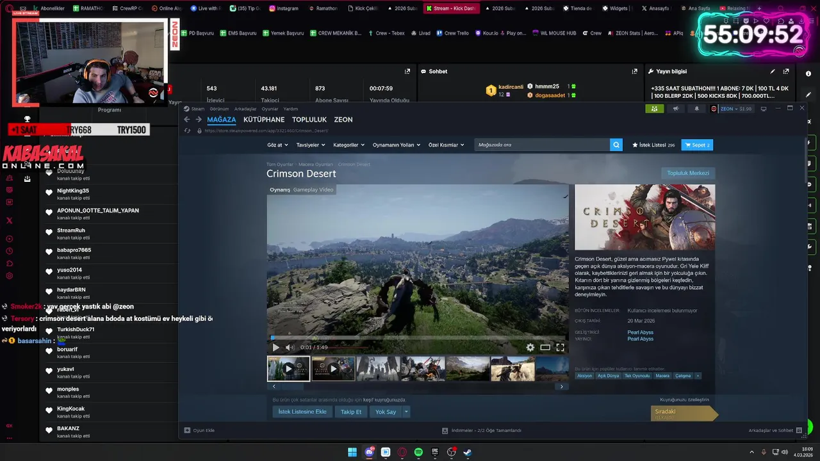Open the Oyunlar menu in Steam
This screenshot has height=461, width=820.
coord(270,109)
